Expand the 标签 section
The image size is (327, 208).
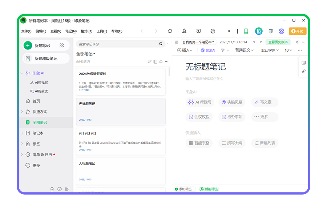[x=22, y=144]
